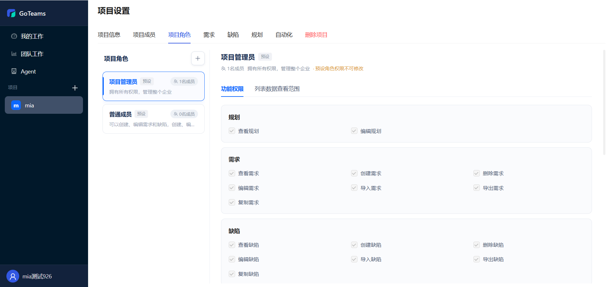This screenshot has height=287, width=615.
Task: Add a new project with the sidebar plus icon
Action: pos(75,88)
